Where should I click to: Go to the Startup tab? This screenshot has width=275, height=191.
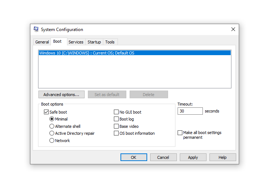(x=94, y=42)
